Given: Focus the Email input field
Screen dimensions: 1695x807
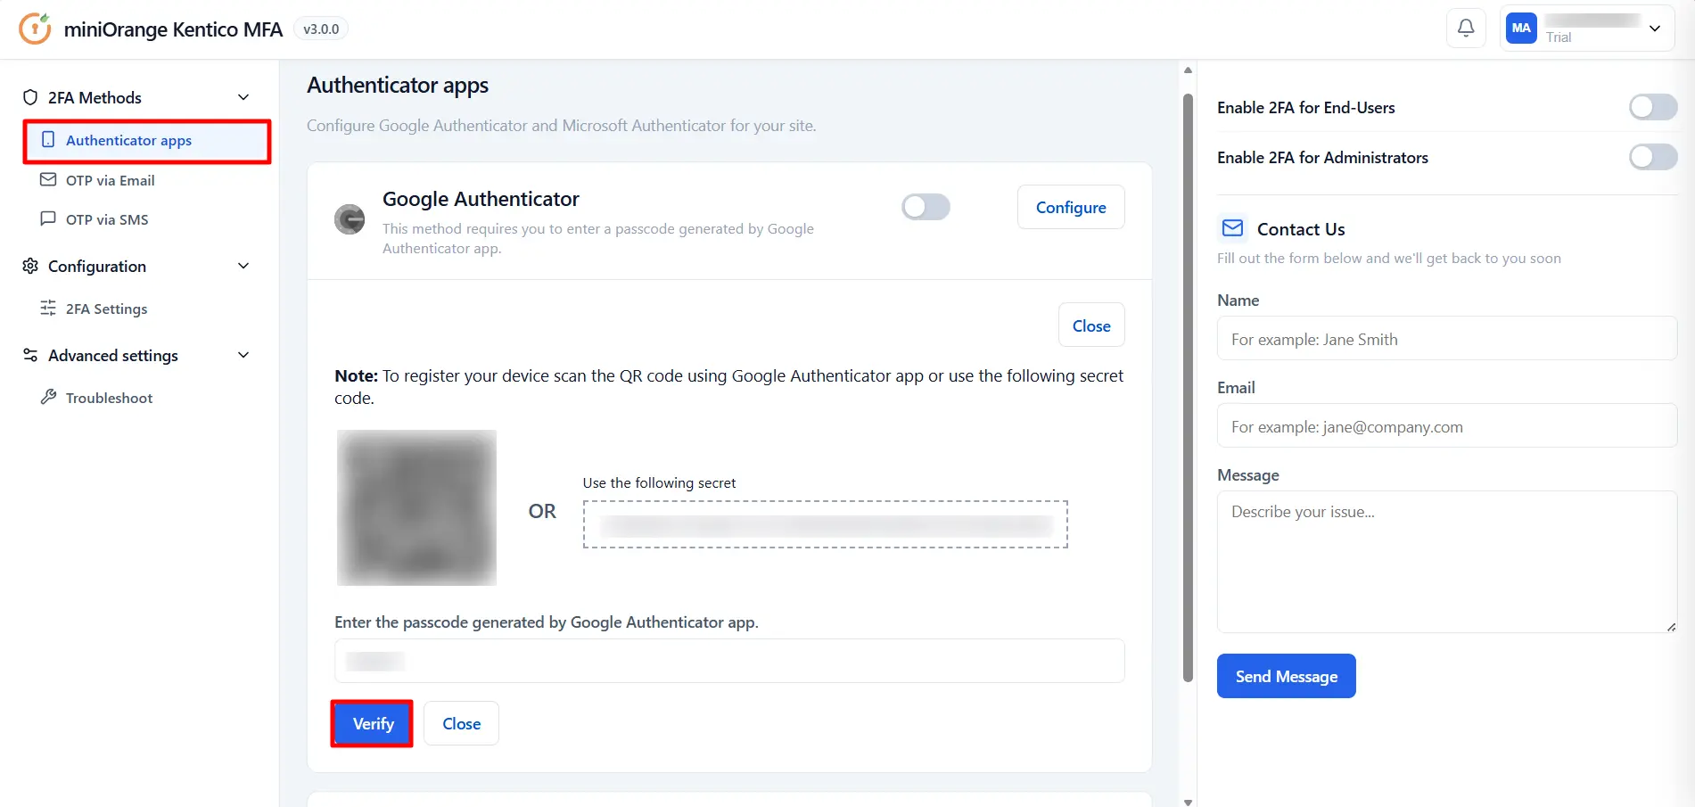Looking at the screenshot, I should 1447,425.
